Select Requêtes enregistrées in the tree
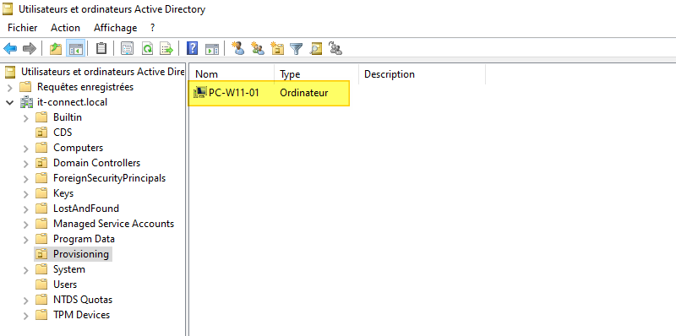This screenshot has height=336, width=676. coord(85,87)
